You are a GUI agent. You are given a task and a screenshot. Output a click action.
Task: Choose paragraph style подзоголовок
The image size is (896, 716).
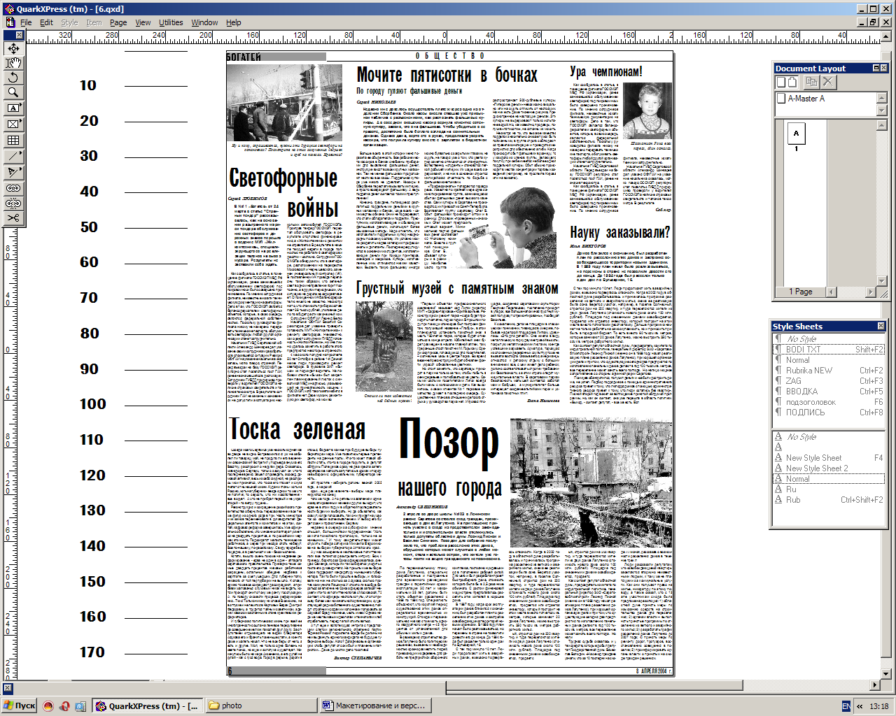pos(829,402)
